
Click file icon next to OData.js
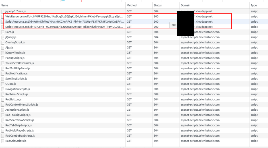pyautogui.click(x=3, y=84)
